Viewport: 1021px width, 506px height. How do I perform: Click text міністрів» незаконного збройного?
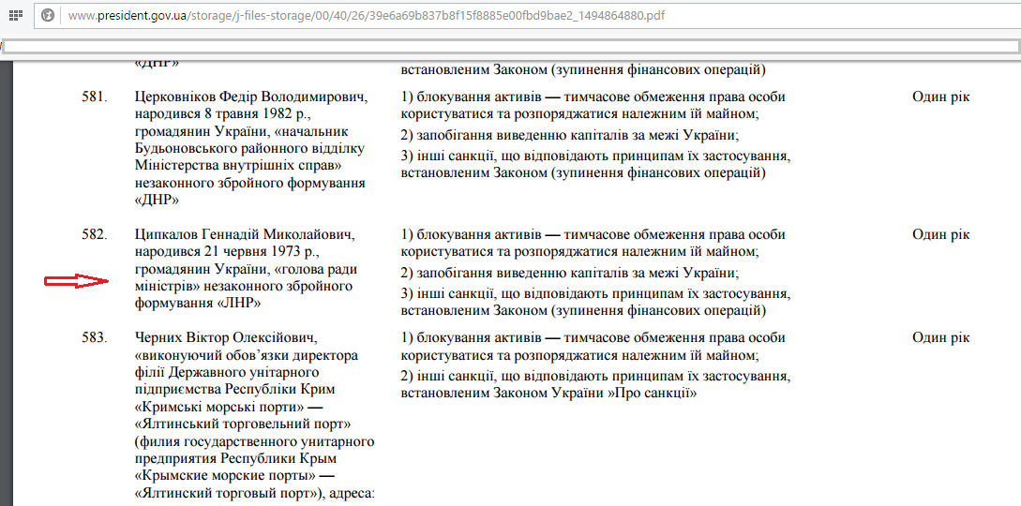coord(244,286)
